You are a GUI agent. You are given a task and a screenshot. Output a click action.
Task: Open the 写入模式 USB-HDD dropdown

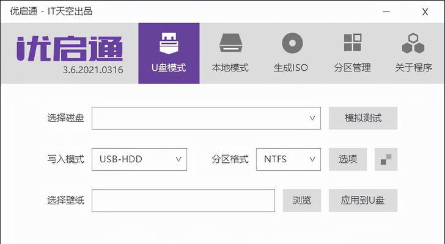tap(139, 159)
